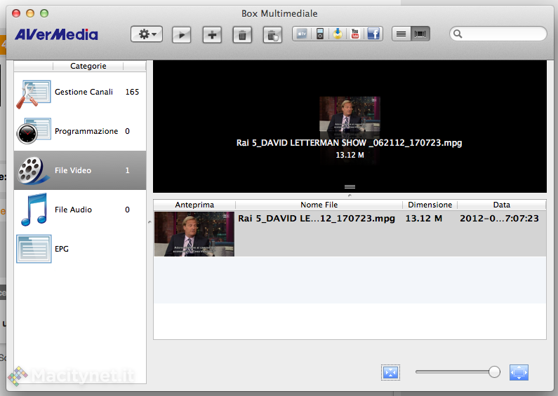Click the thumbnail size slider knob

point(494,372)
